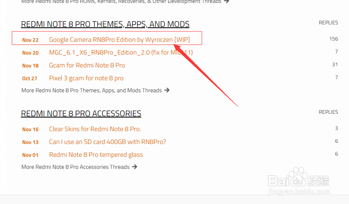The height and width of the screenshot is (204, 349).
Task: Click arrow icon after Accessories Threads link
Action: (x=135, y=167)
